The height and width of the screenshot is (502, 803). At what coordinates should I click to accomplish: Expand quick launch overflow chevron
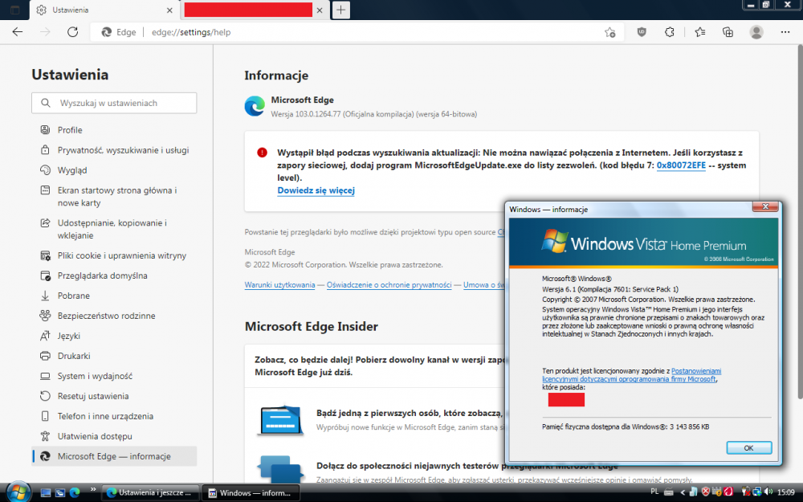coord(92,490)
